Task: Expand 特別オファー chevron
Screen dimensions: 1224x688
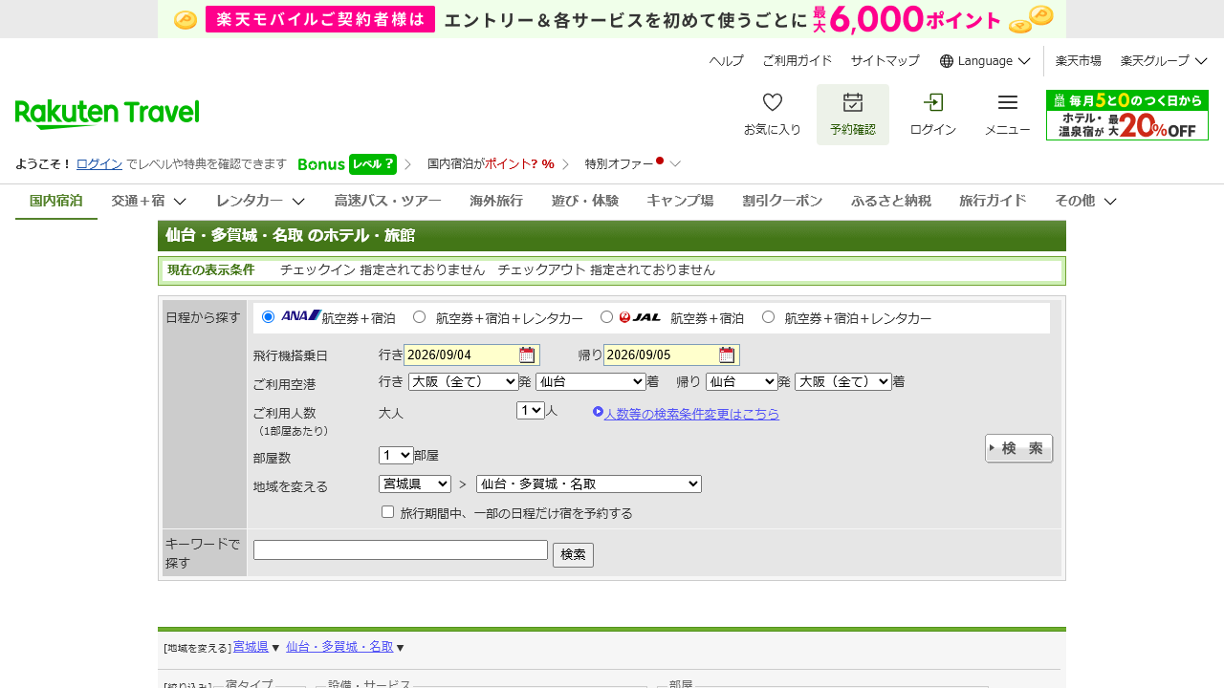Action: pyautogui.click(x=675, y=163)
